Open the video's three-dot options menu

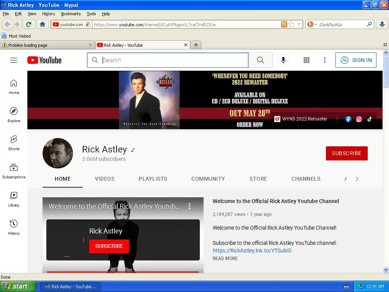pos(190,206)
